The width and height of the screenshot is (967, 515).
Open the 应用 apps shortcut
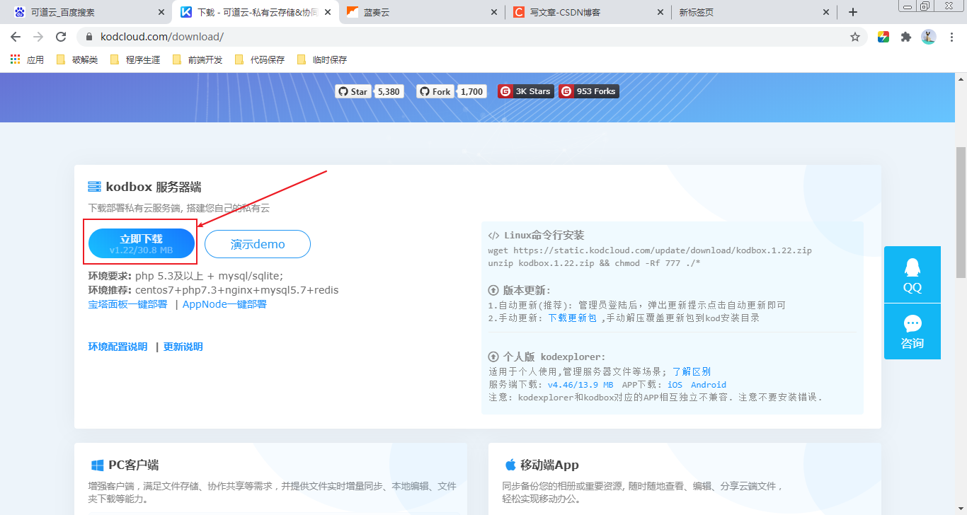(x=27, y=60)
